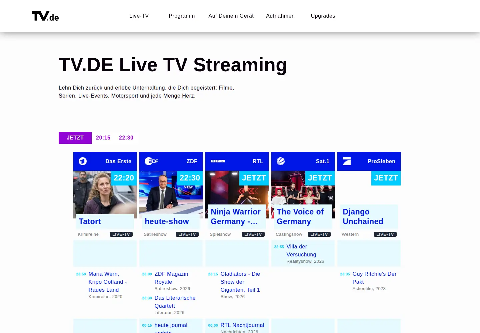Open the heute-show title
480x333 pixels.
167,221
